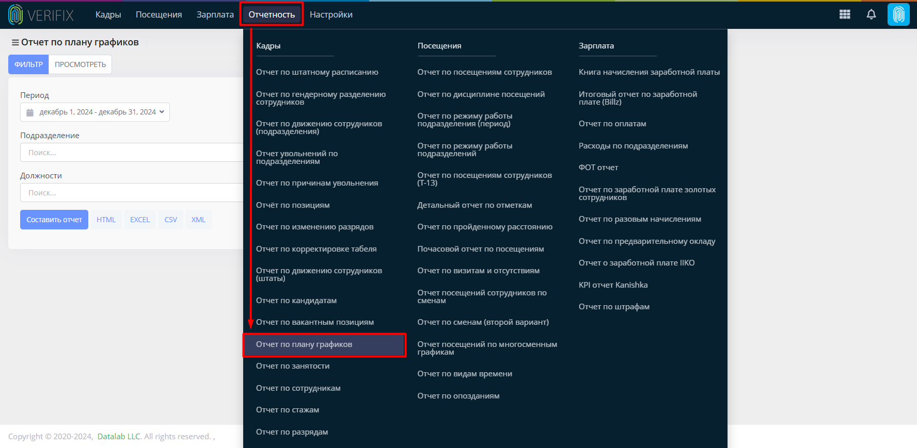This screenshot has width=917, height=448.
Task: Open Datalab LLC link in footer
Action: tap(119, 437)
